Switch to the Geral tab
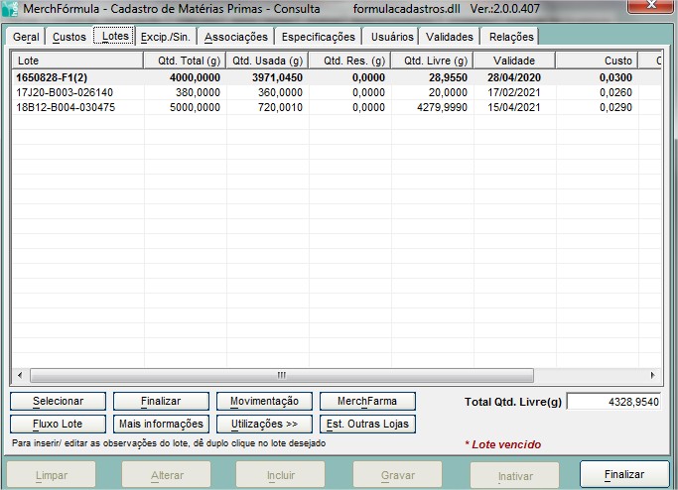The image size is (678, 490). [x=26, y=37]
